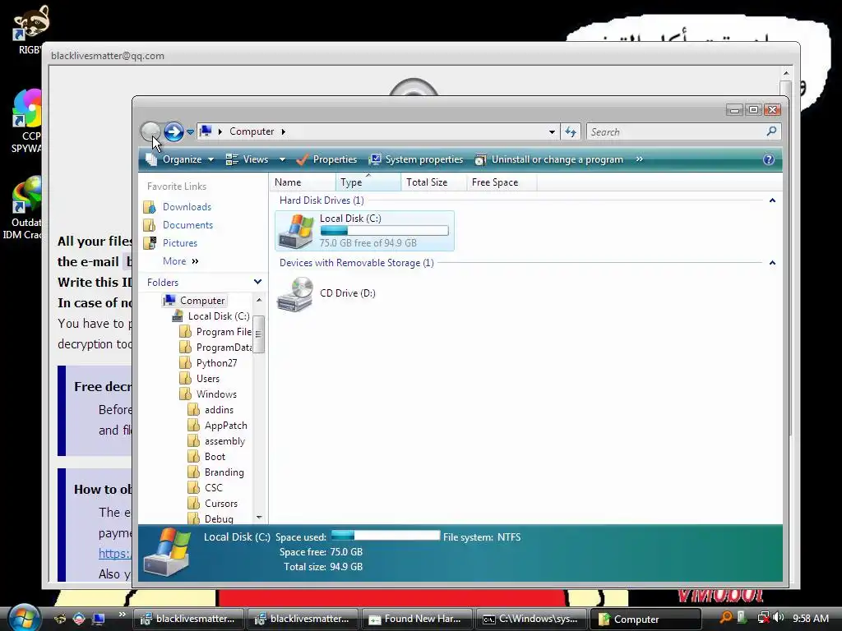The height and width of the screenshot is (631, 842).
Task: Collapse Devices with Removable Storage group
Action: click(x=772, y=263)
